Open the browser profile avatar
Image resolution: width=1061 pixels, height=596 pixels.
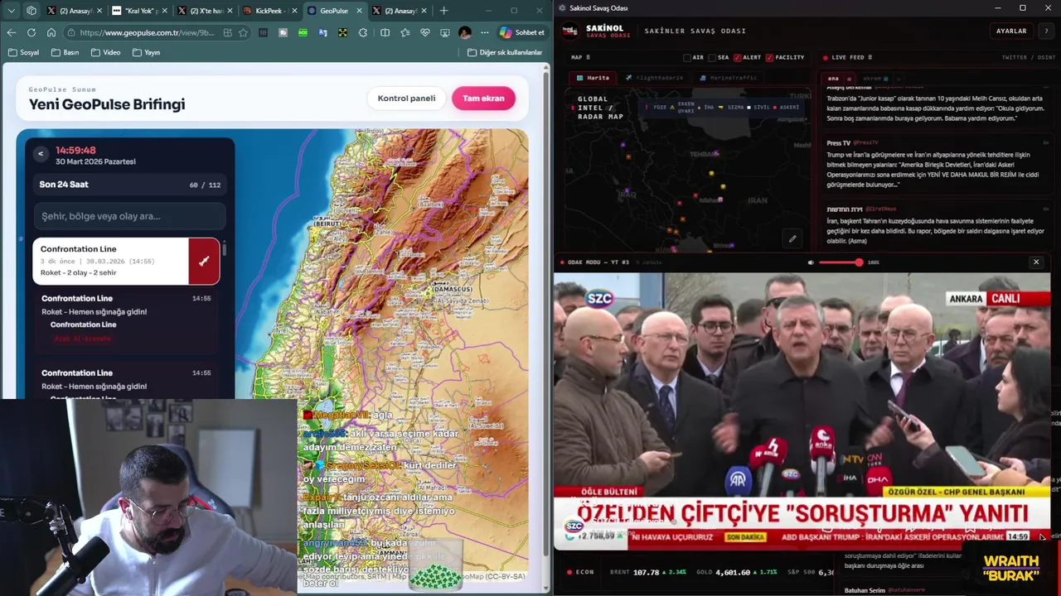[464, 32]
